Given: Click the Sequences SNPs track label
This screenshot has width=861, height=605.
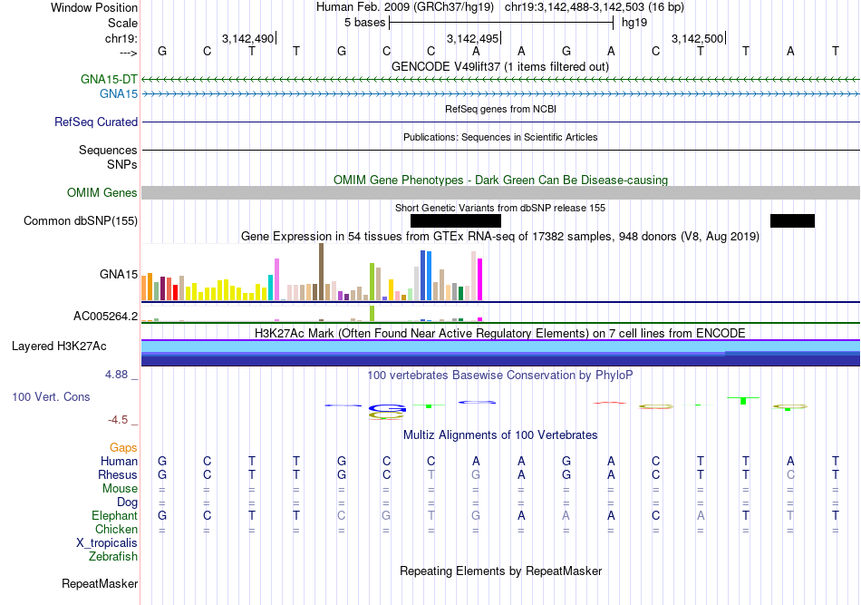Looking at the screenshot, I should (108, 157).
